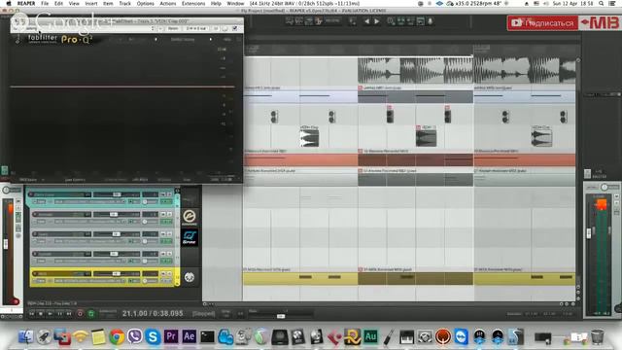622x350 pixels.
Task: Toggle the green Repeat loop button
Action: click(90, 313)
